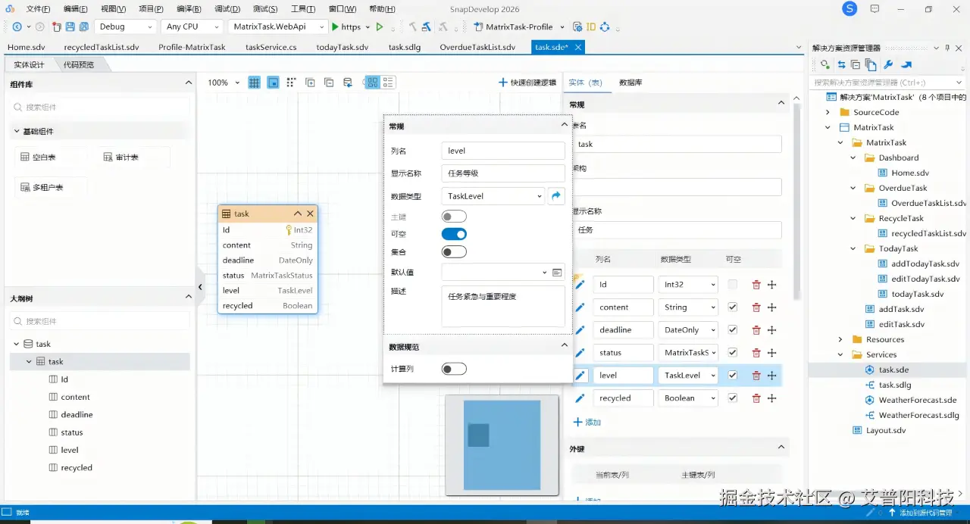Toggle the grid lines canvas icon

click(x=255, y=83)
